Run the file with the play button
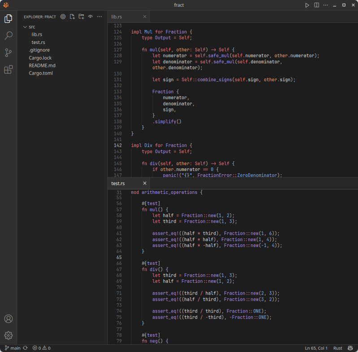Screen dimensions: 358x352 click(307, 5)
